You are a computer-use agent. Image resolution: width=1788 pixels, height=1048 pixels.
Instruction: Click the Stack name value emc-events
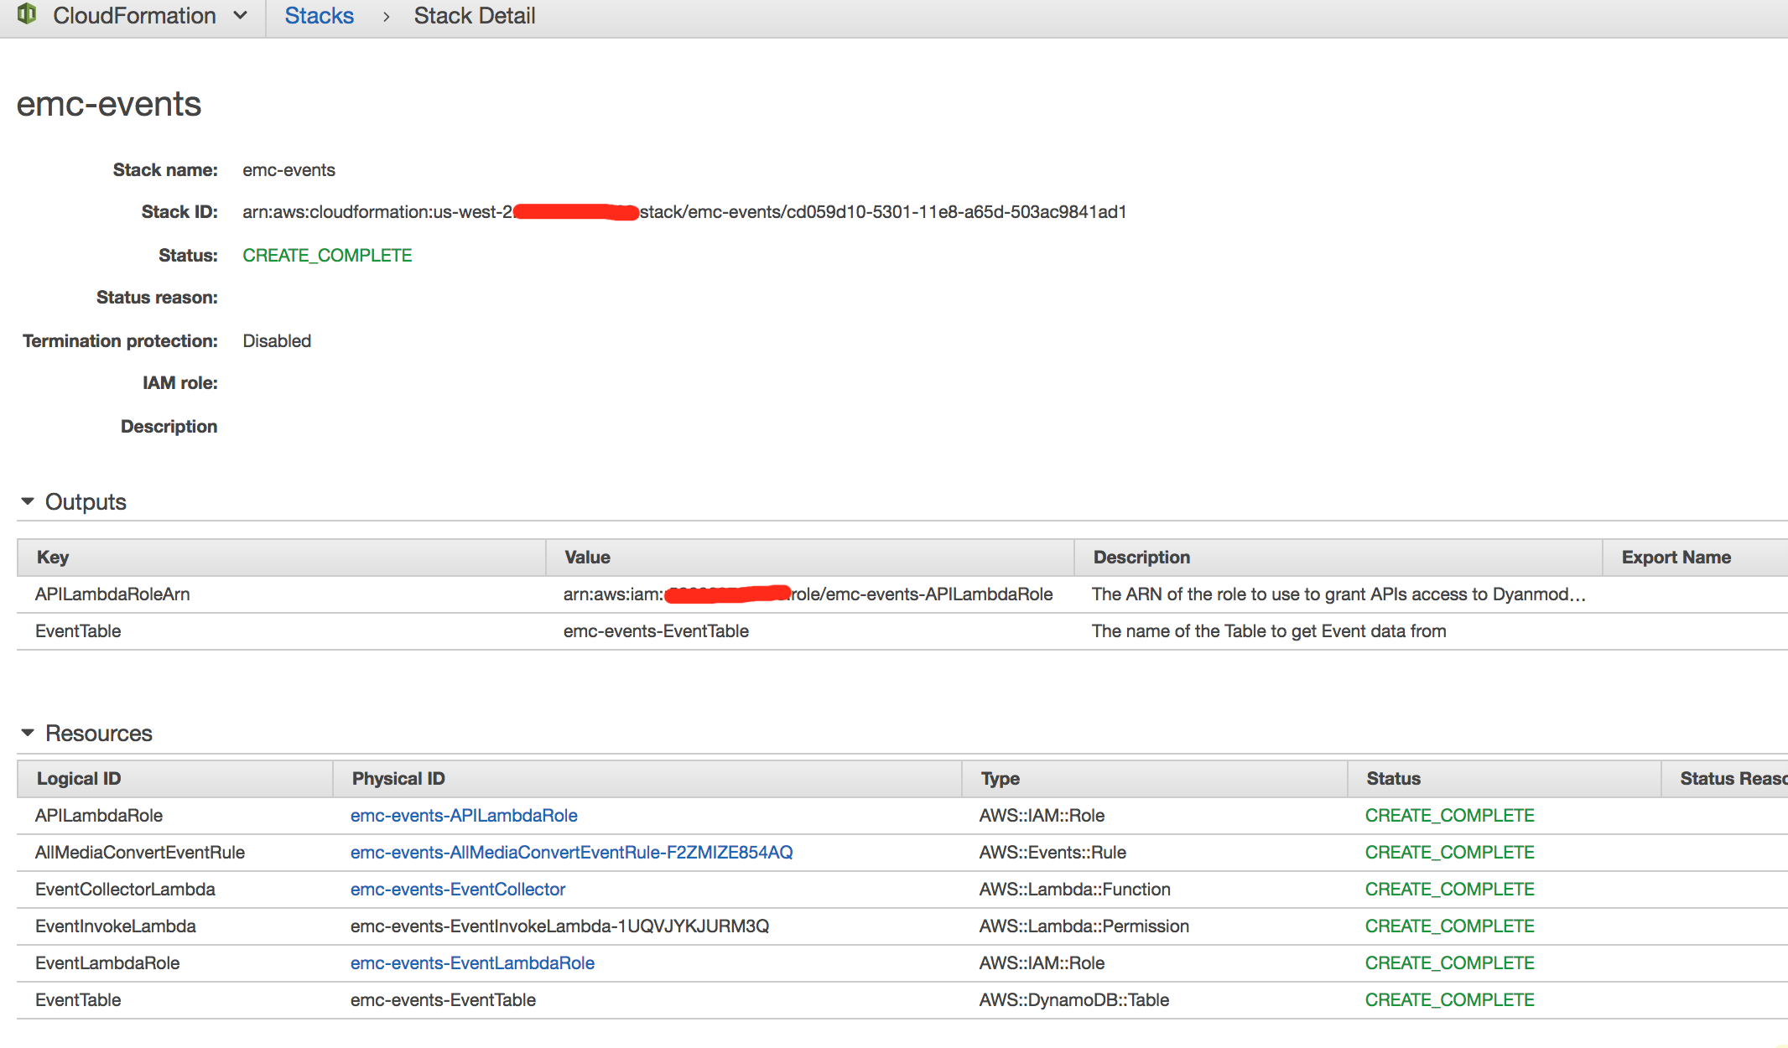288,170
